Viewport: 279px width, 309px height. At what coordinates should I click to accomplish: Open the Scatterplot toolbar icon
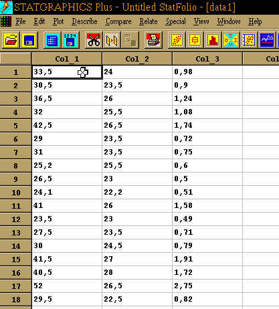click(x=177, y=40)
